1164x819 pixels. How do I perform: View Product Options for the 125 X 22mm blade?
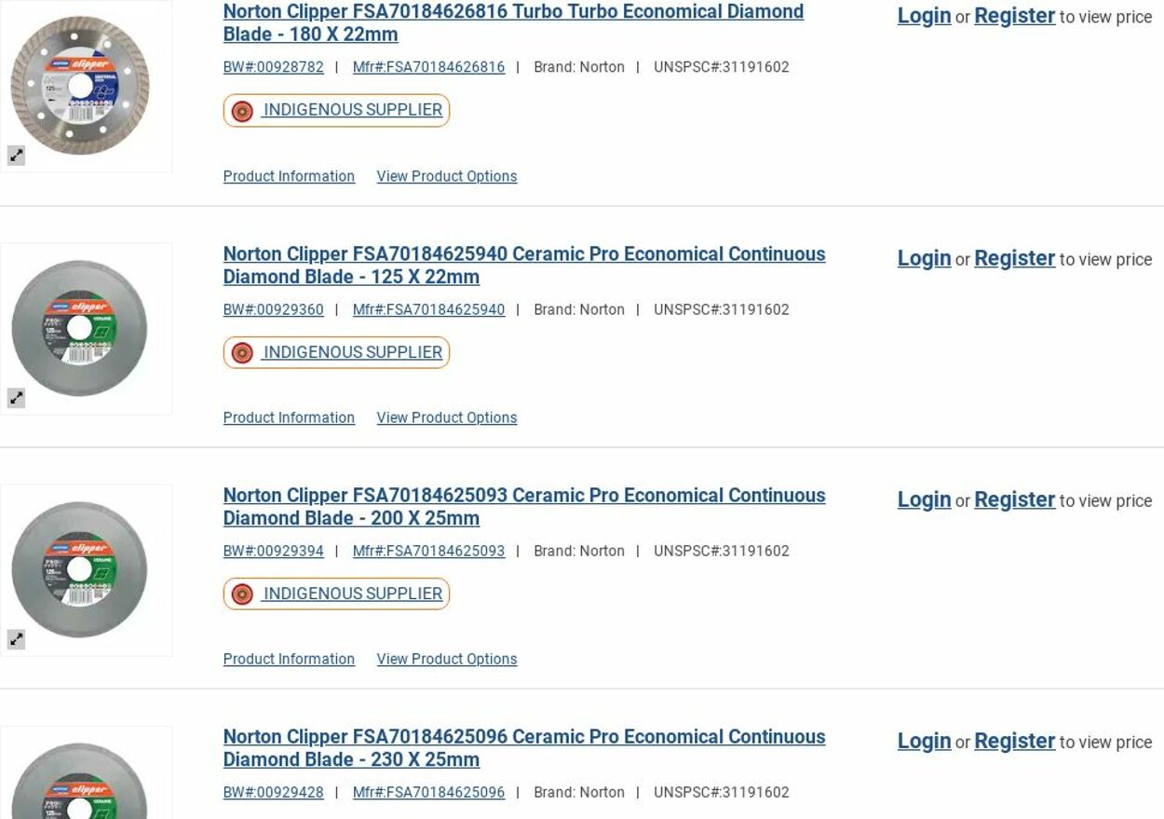[446, 417]
